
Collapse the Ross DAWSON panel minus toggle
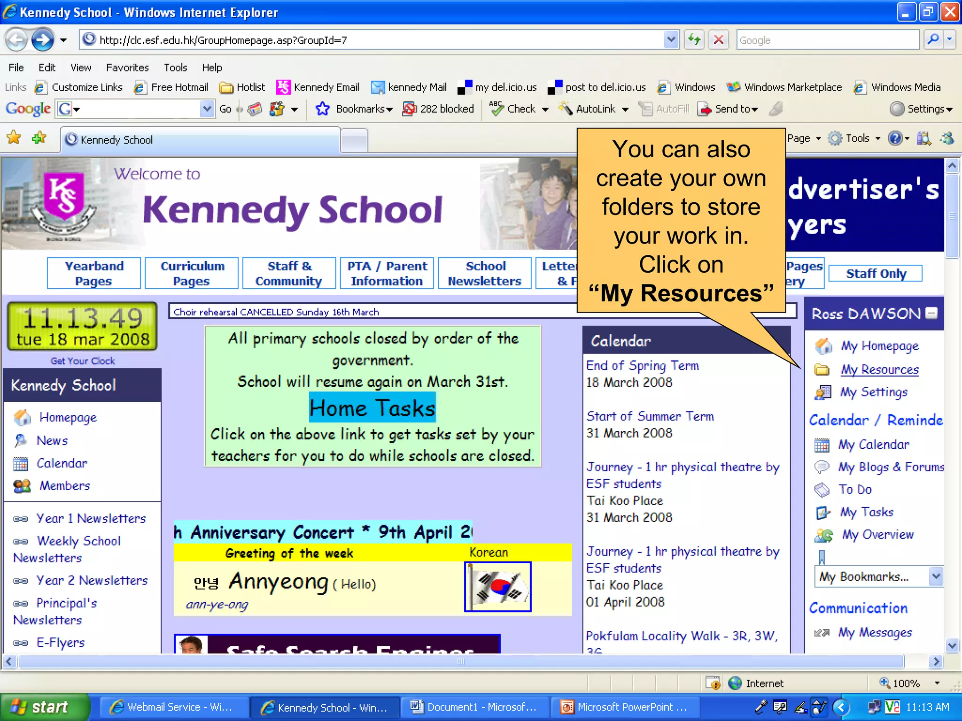coord(931,313)
